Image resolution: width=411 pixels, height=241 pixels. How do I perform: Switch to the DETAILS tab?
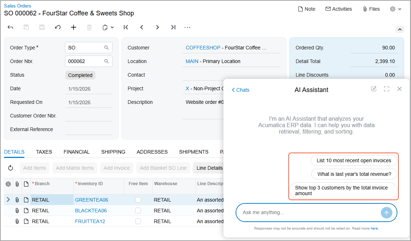(x=14, y=152)
